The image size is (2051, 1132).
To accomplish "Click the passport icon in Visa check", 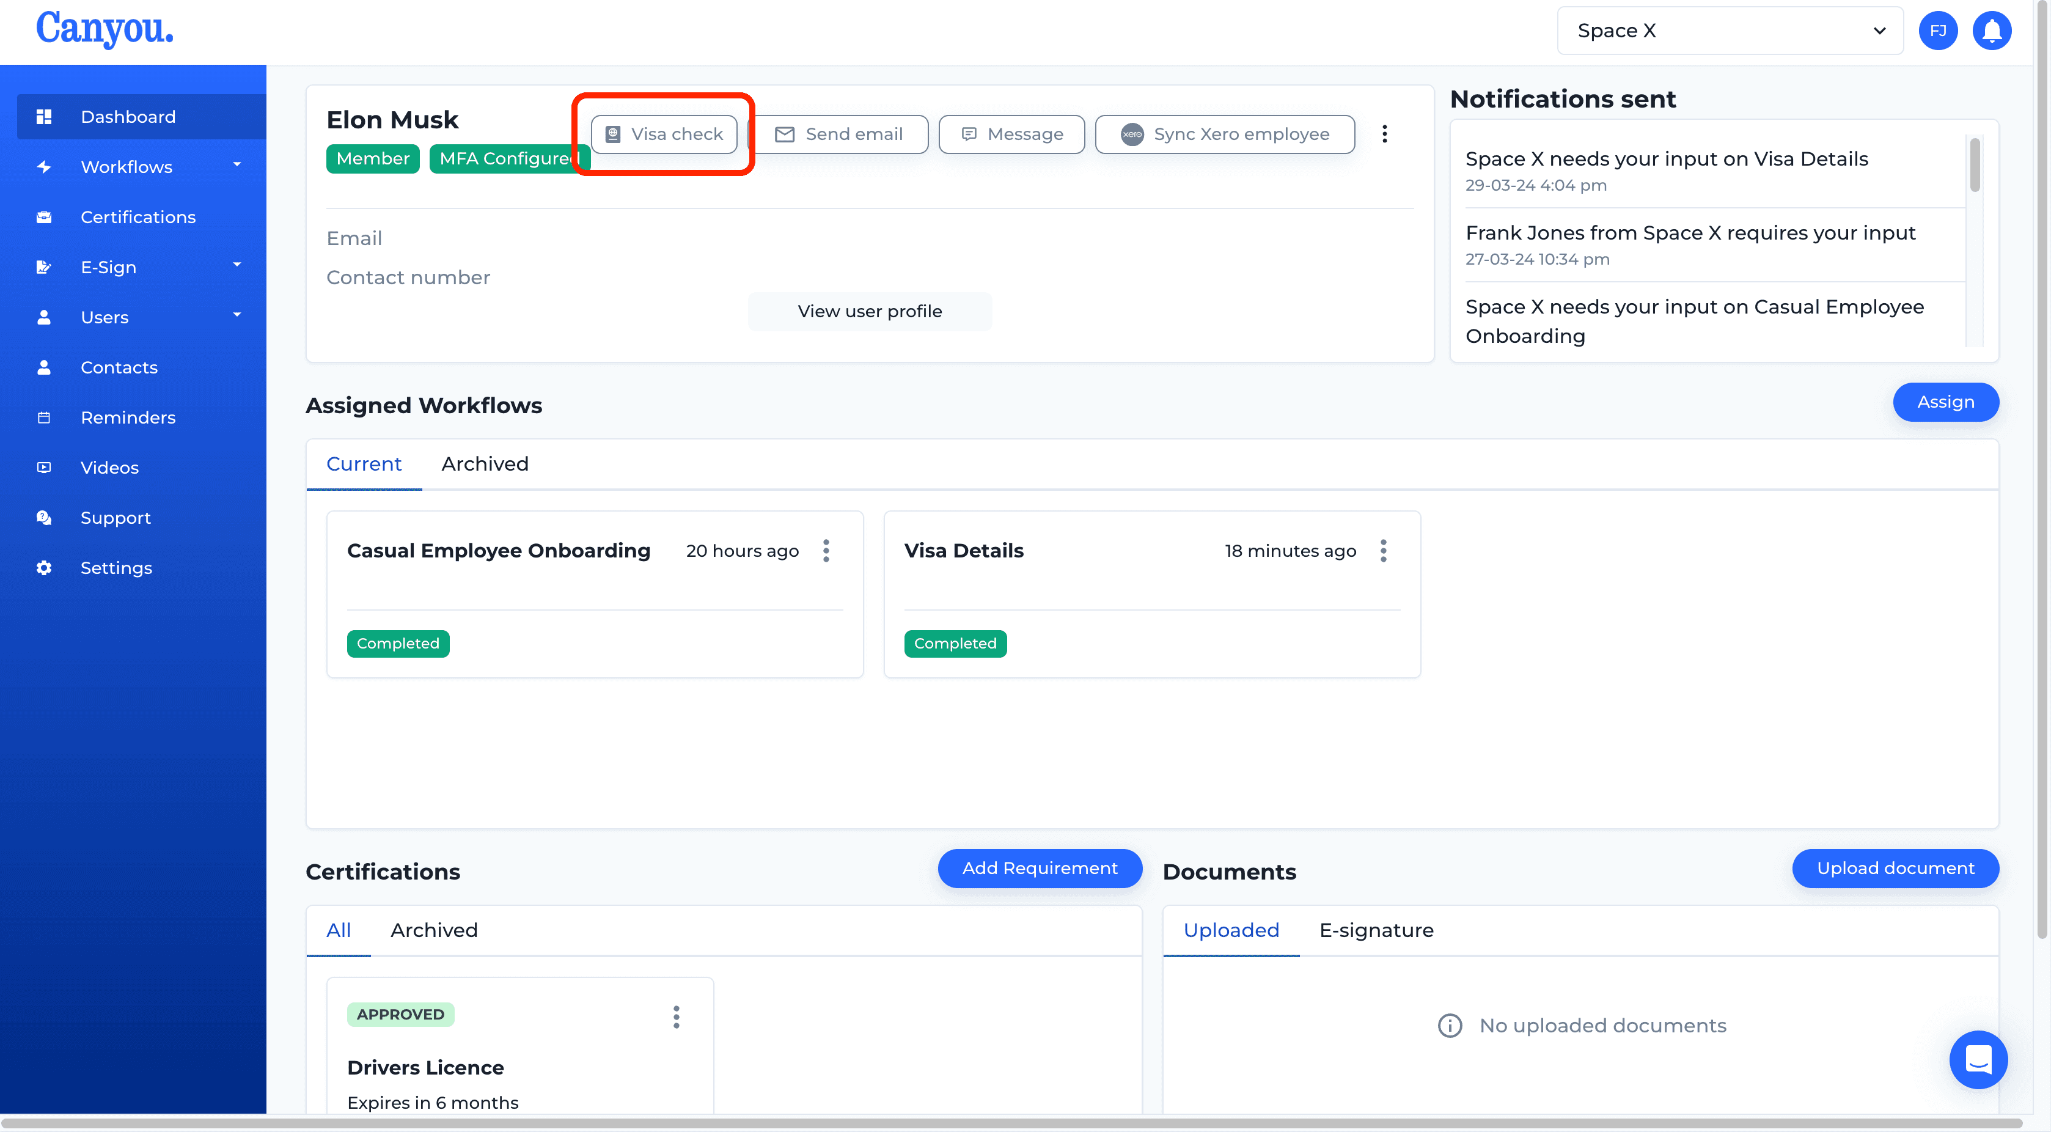I will [613, 134].
